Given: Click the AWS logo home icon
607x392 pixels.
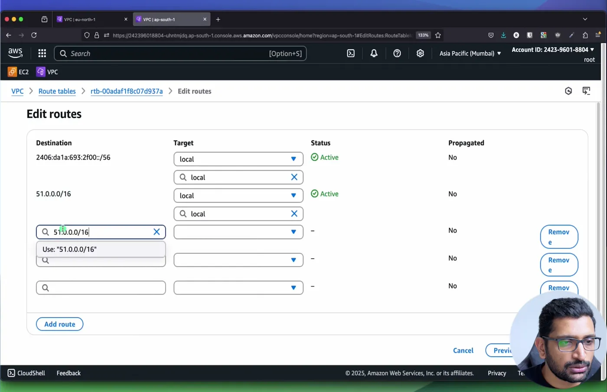Looking at the screenshot, I should 15,53.
